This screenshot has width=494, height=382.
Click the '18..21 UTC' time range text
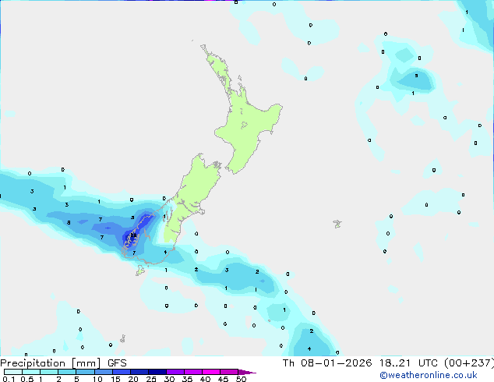click(x=408, y=363)
